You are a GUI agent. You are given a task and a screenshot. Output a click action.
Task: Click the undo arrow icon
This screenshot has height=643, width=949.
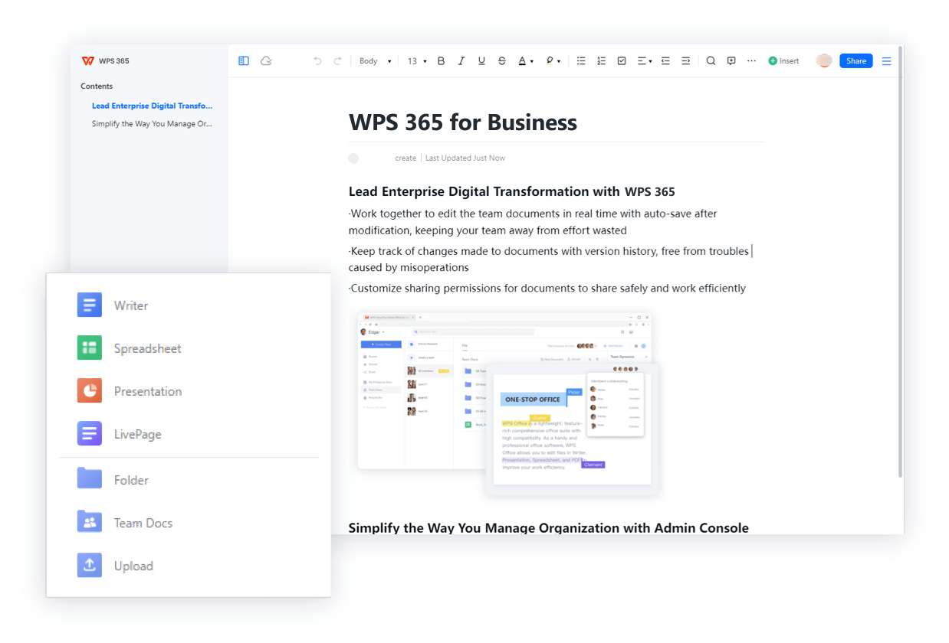coord(317,60)
